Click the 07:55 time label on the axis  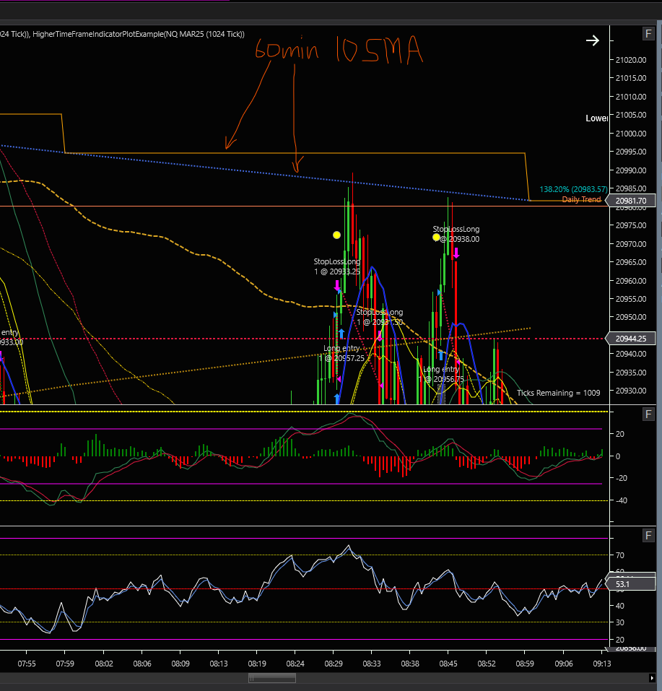(27, 664)
